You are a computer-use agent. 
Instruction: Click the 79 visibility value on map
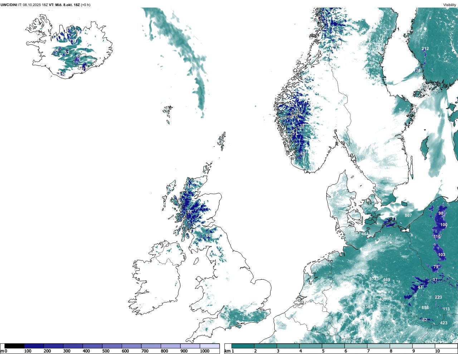coord(436,267)
